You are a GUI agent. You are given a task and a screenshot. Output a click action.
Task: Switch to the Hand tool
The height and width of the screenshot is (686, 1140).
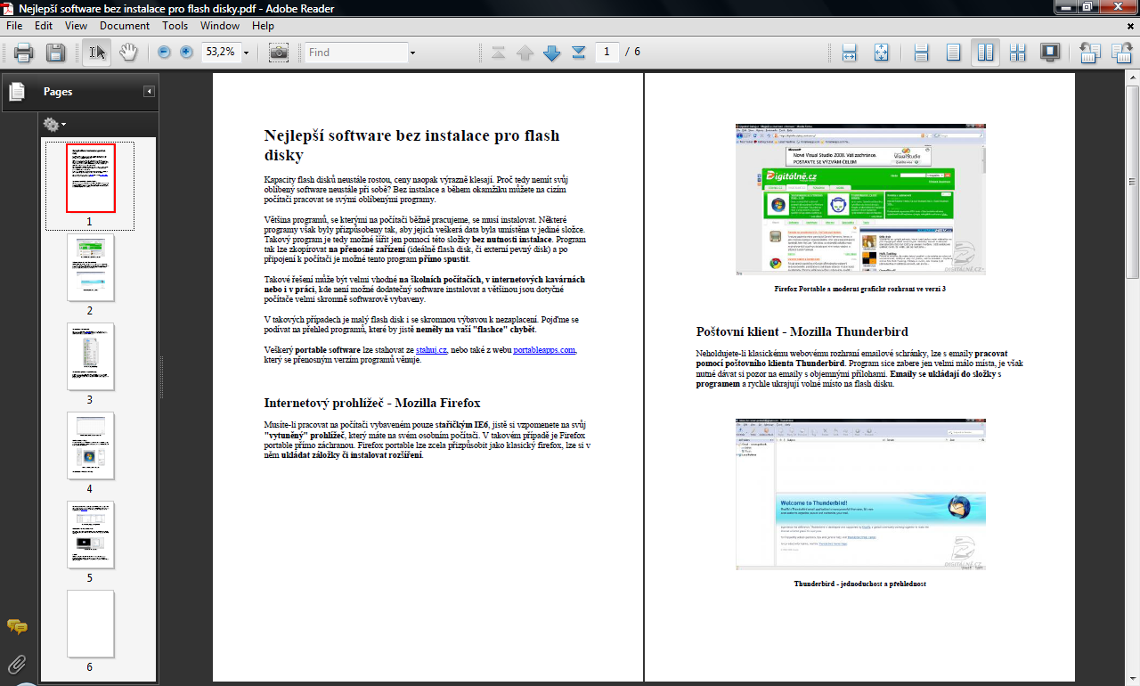point(128,53)
